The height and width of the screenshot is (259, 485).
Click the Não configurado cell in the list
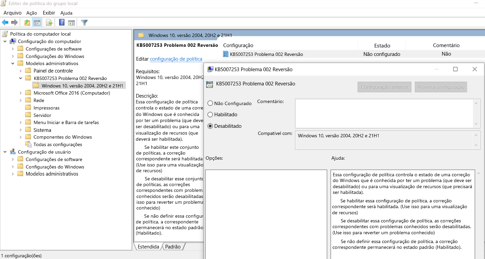pos(382,54)
